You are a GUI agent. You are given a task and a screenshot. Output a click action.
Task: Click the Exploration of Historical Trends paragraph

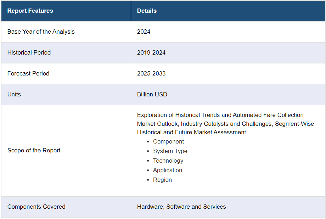pyautogui.click(x=225, y=124)
